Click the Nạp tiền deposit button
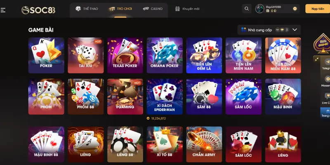The width and height of the screenshot is (330, 165). pos(318,9)
